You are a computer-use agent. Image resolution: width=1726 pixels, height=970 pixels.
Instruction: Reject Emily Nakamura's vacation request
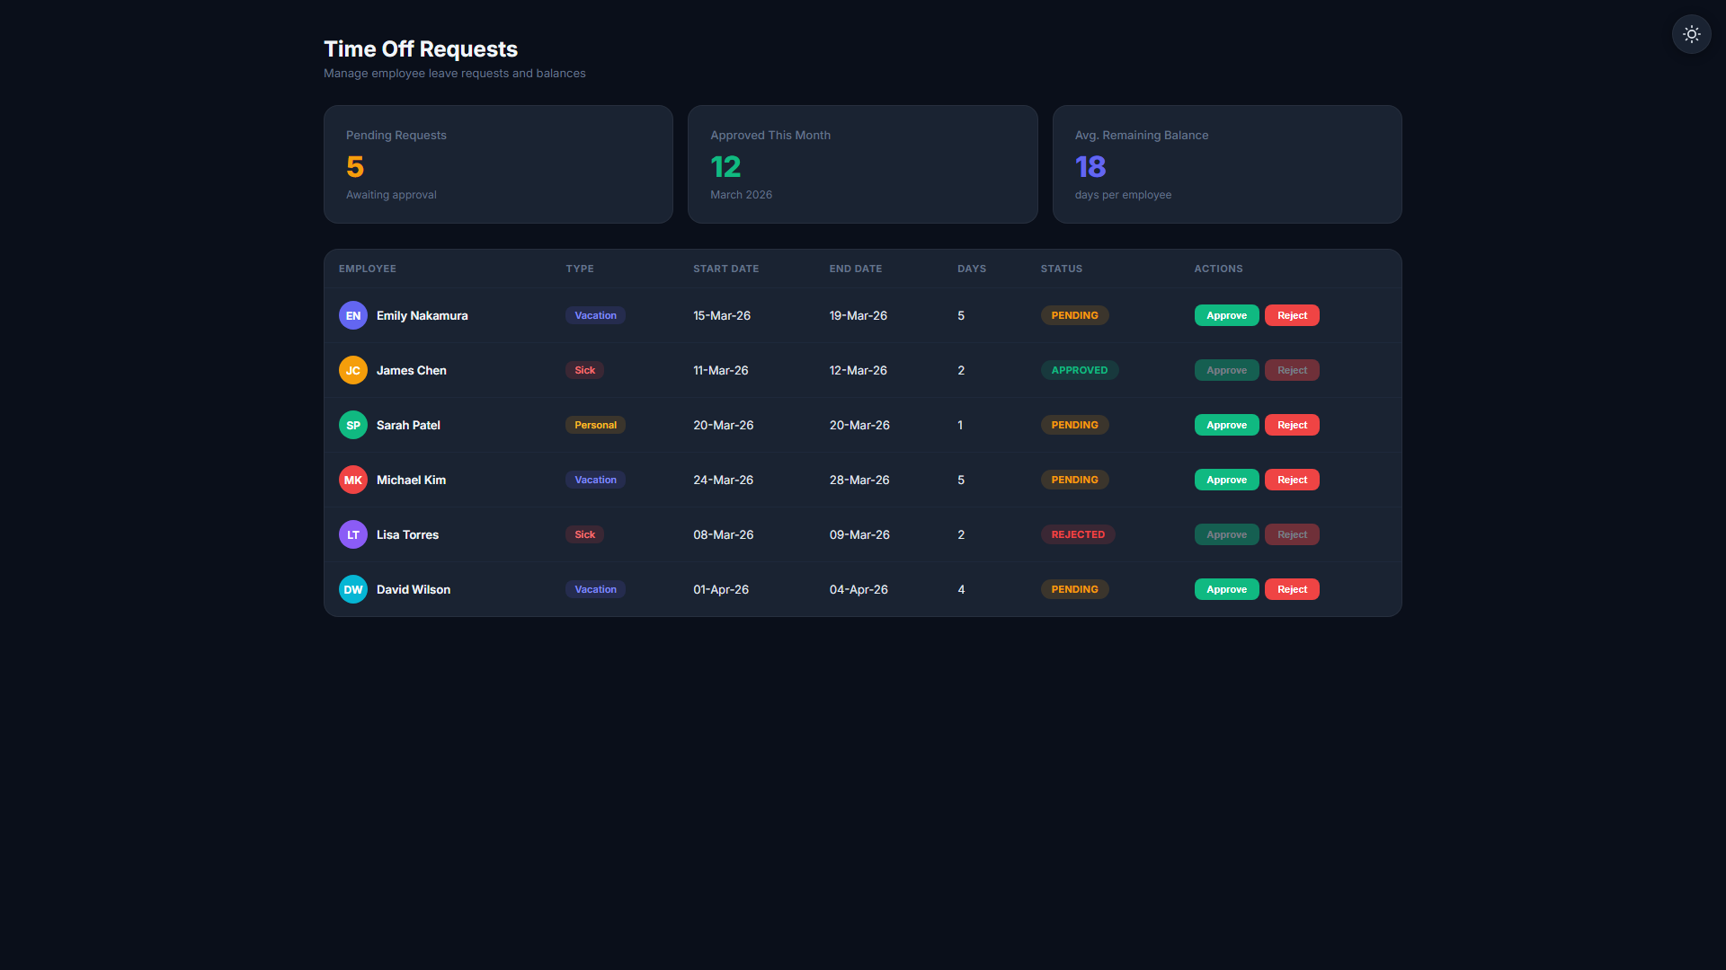tap(1292, 315)
